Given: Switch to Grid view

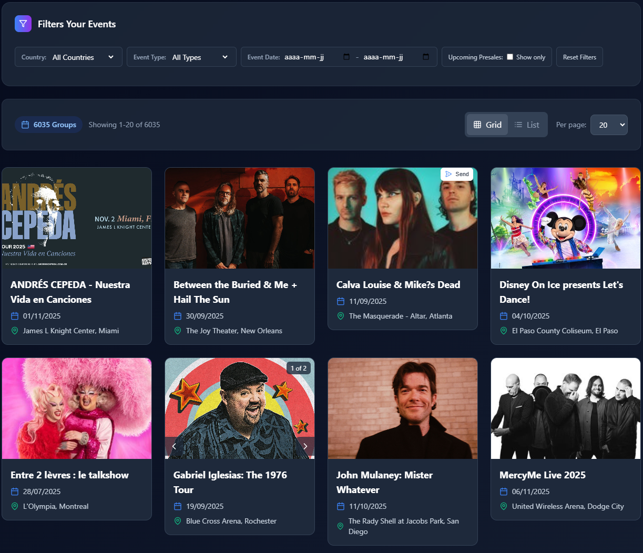Looking at the screenshot, I should [487, 125].
